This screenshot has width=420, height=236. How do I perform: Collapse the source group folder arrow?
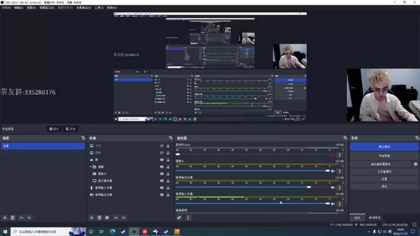tap(90, 167)
